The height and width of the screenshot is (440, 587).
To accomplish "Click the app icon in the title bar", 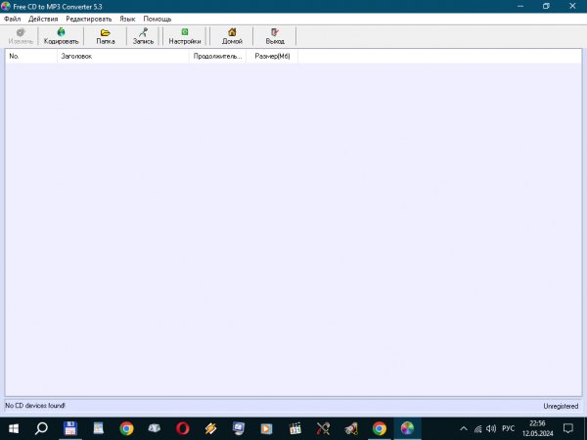I will [x=6, y=7].
